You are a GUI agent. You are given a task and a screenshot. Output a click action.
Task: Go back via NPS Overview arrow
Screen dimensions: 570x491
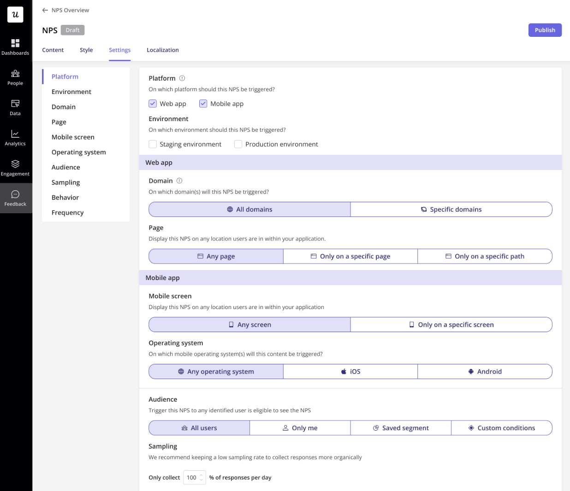pyautogui.click(x=45, y=10)
